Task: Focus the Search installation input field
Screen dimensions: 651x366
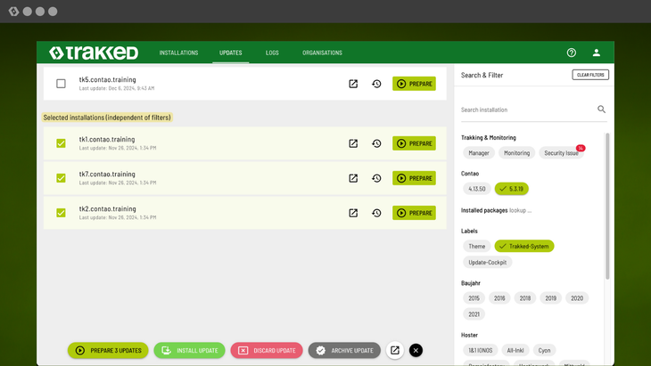Action: point(526,110)
